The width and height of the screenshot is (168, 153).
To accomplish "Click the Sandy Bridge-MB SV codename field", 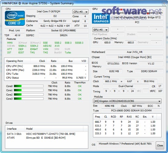I will click(55, 21).
